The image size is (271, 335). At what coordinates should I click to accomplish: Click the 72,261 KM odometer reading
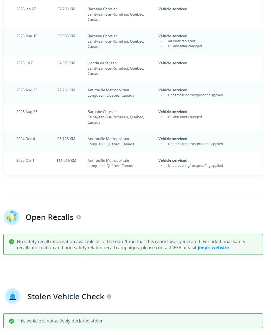click(66, 90)
